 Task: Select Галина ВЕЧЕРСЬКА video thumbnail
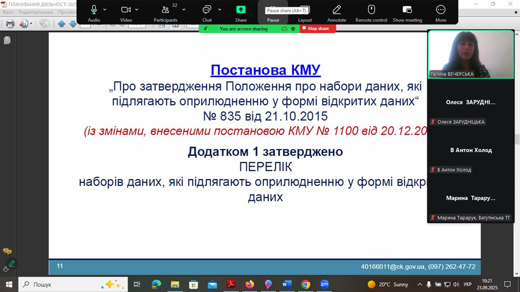tap(470, 54)
